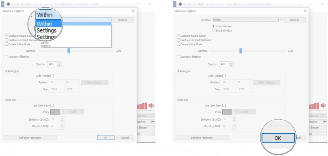Close the Window Capture dialog showing Inner Window radio

pos(305,11)
